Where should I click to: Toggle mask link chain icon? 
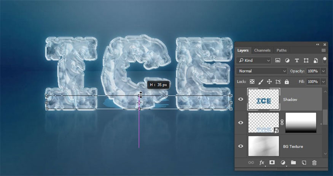coord(282,122)
